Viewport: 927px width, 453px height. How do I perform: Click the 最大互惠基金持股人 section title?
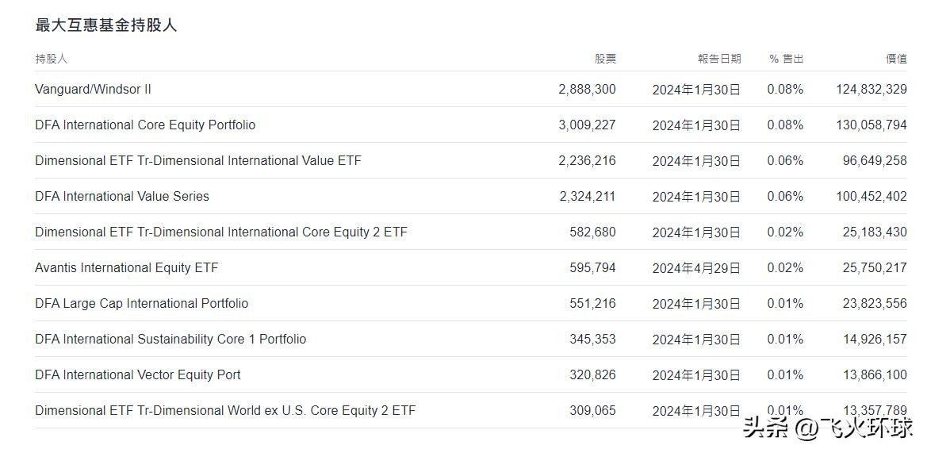coord(105,25)
